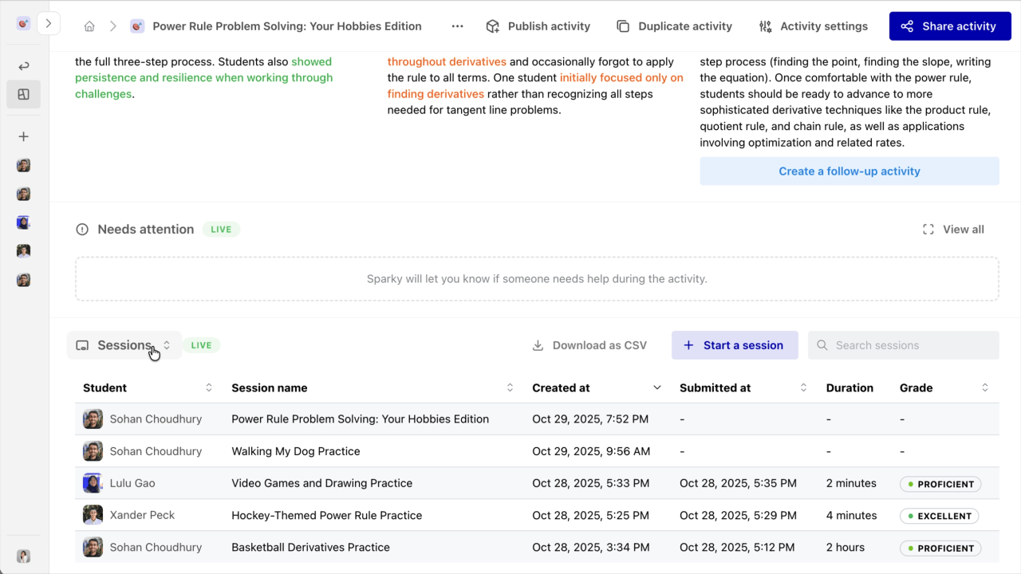Open the profile avatar menu at sidebar bottom

tap(24, 556)
